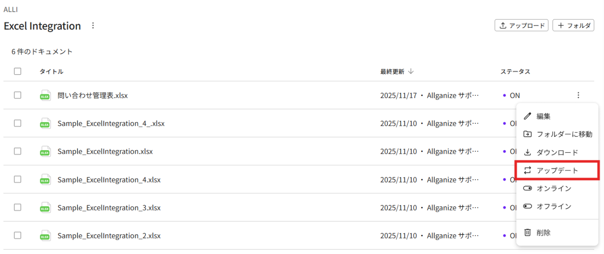Click the download icon beside ダウンロード
This screenshot has width=604, height=254.
pyautogui.click(x=527, y=153)
